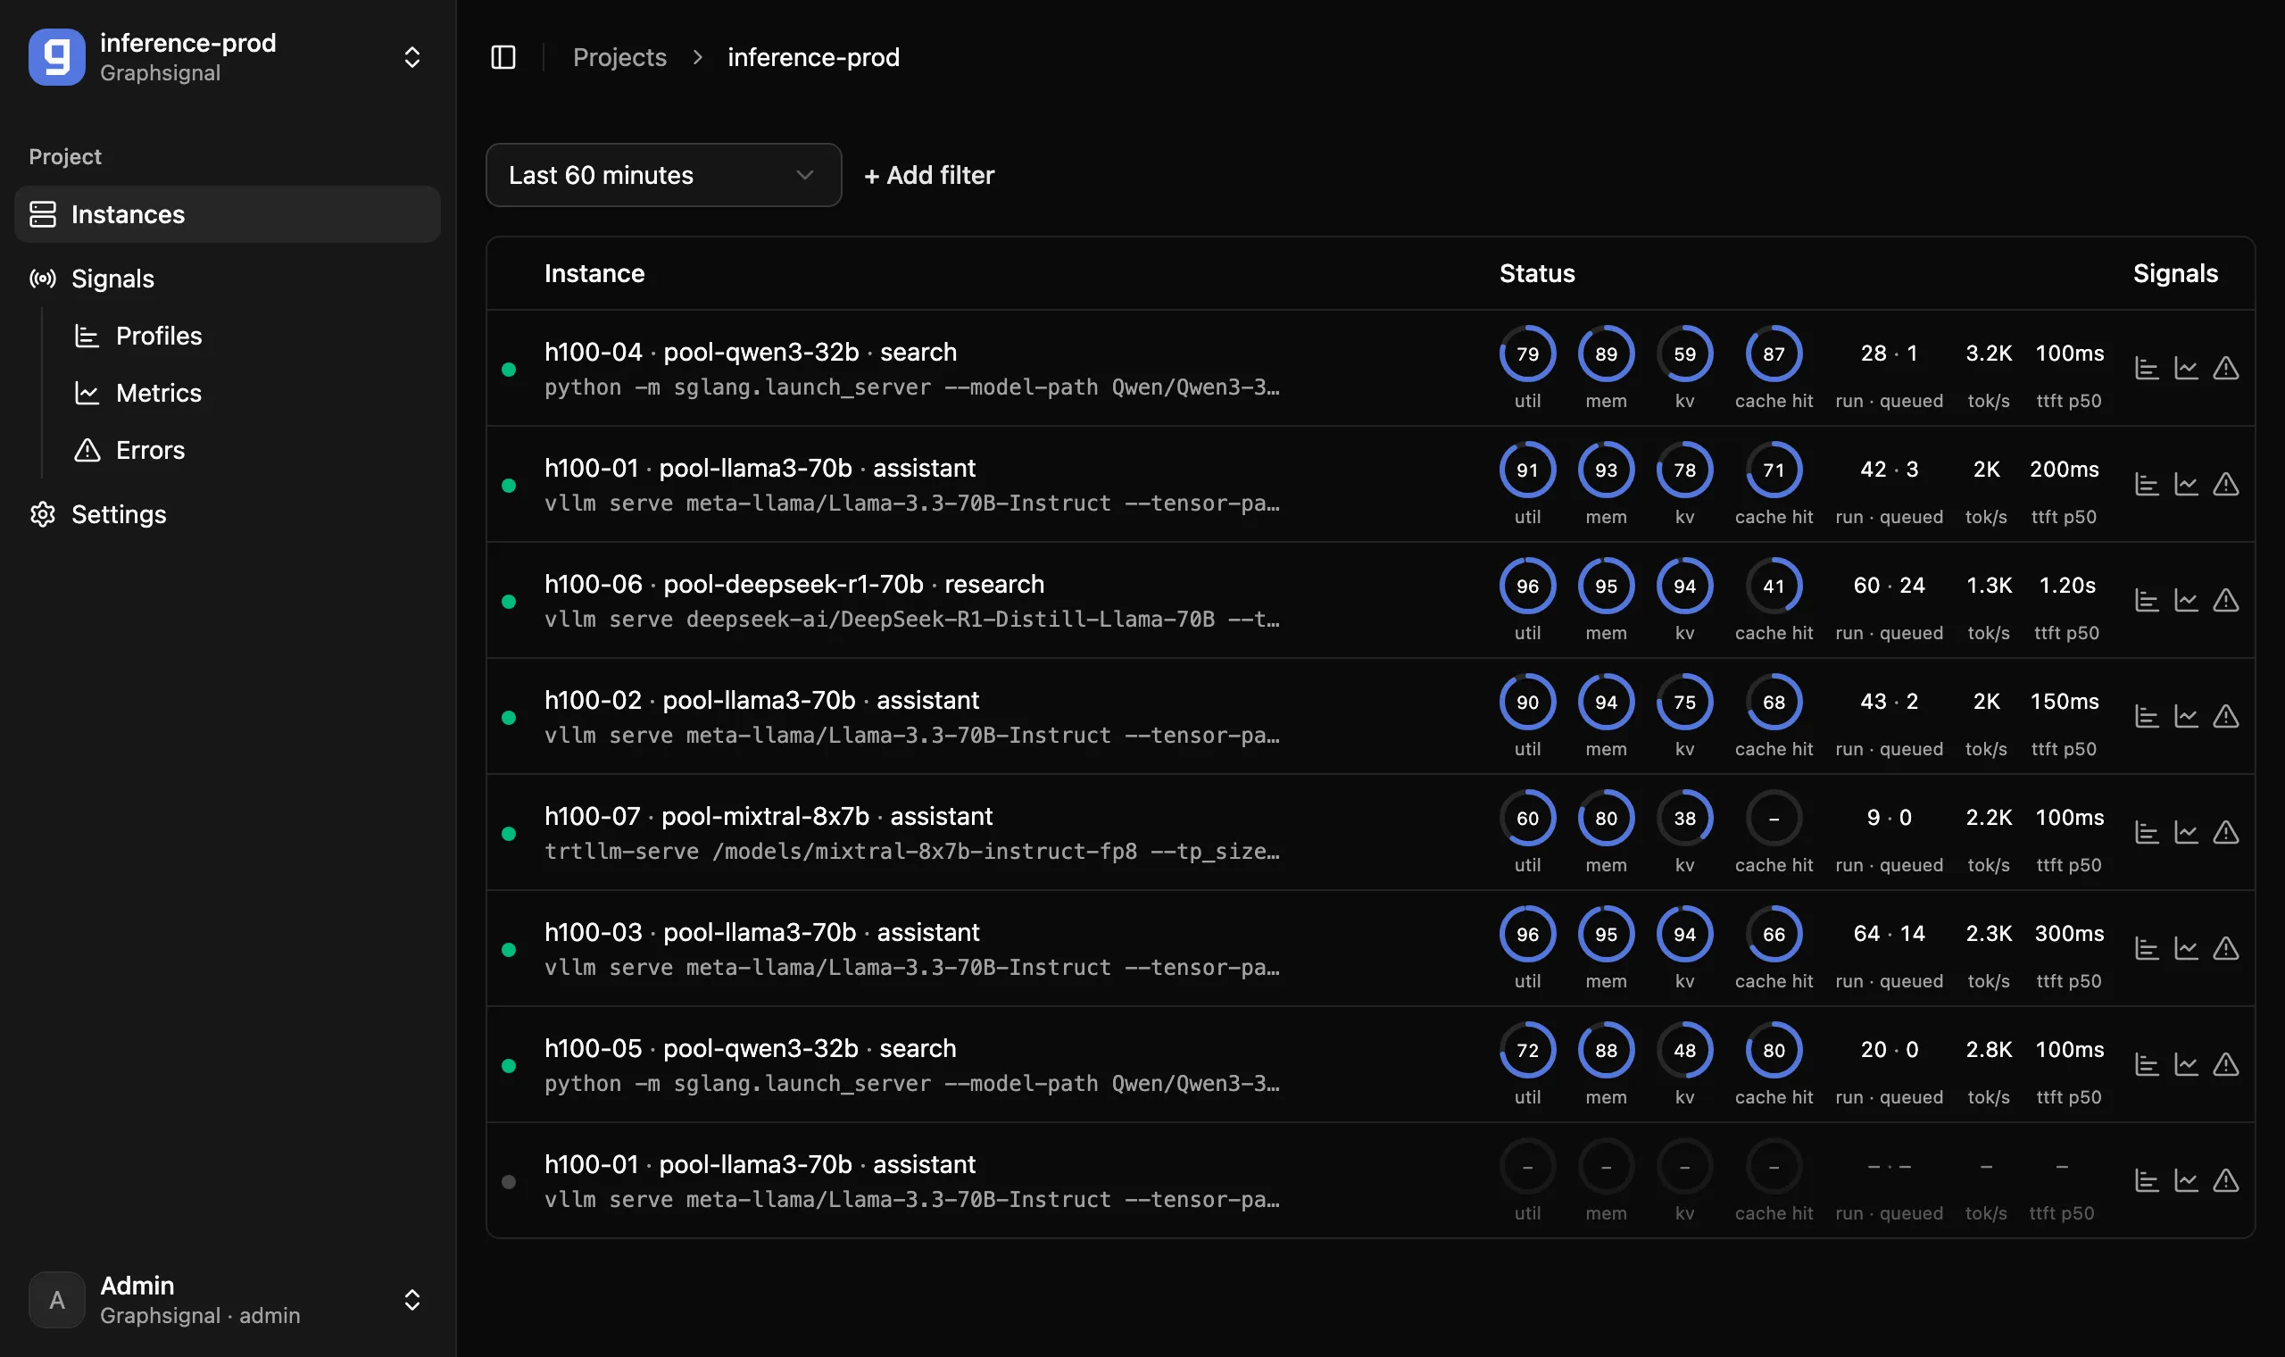Image resolution: width=2285 pixels, height=1357 pixels.
Task: Click the 1.20s ttft p50 value
Action: [2066, 586]
